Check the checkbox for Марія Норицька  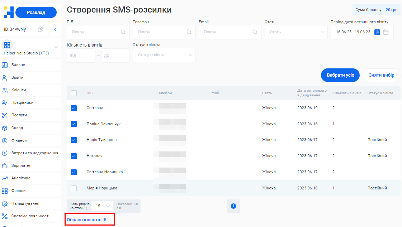tap(74, 188)
